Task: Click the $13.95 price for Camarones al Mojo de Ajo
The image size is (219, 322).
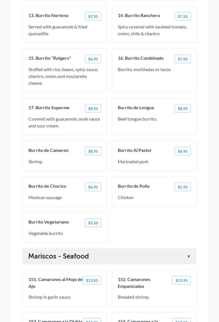Action: coord(92,280)
